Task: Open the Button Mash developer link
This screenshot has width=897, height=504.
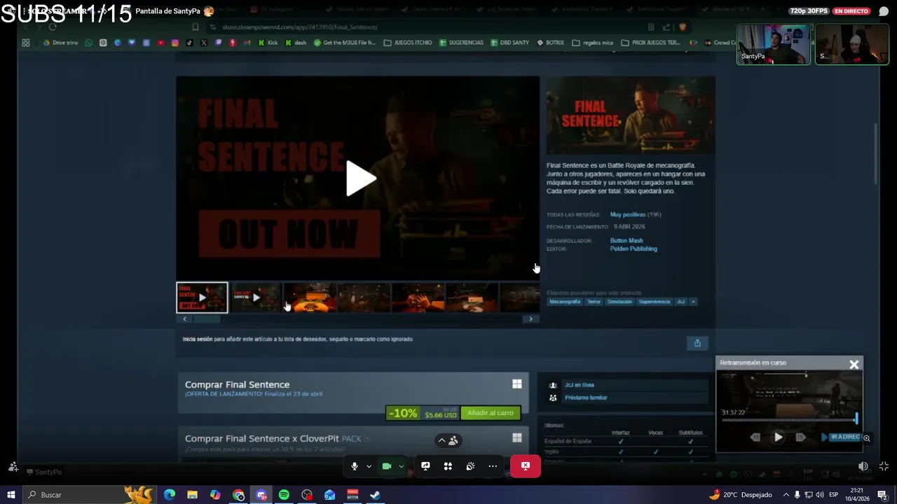Action: [x=626, y=241]
